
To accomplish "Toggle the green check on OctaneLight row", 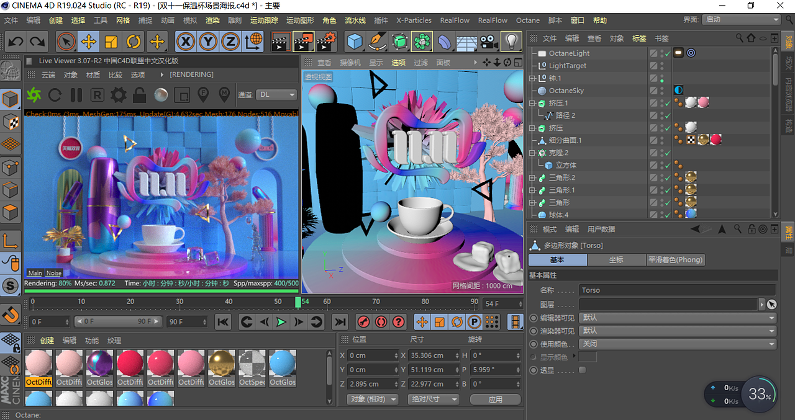I will click(666, 54).
